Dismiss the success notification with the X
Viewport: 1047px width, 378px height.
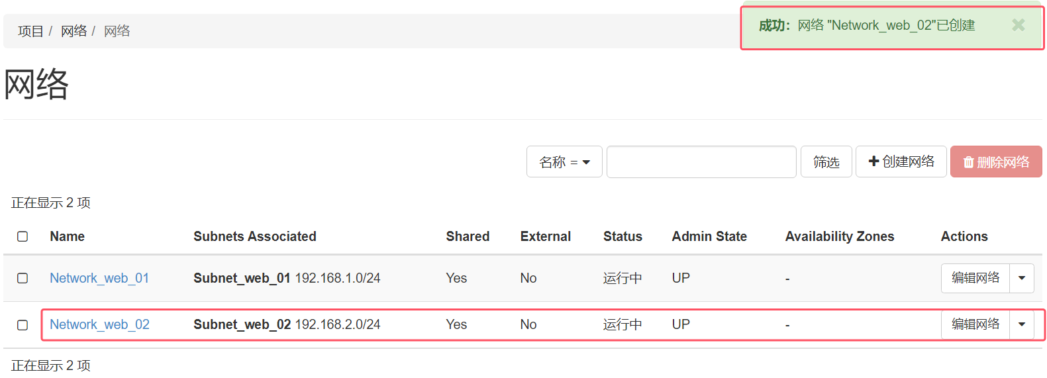click(1018, 25)
